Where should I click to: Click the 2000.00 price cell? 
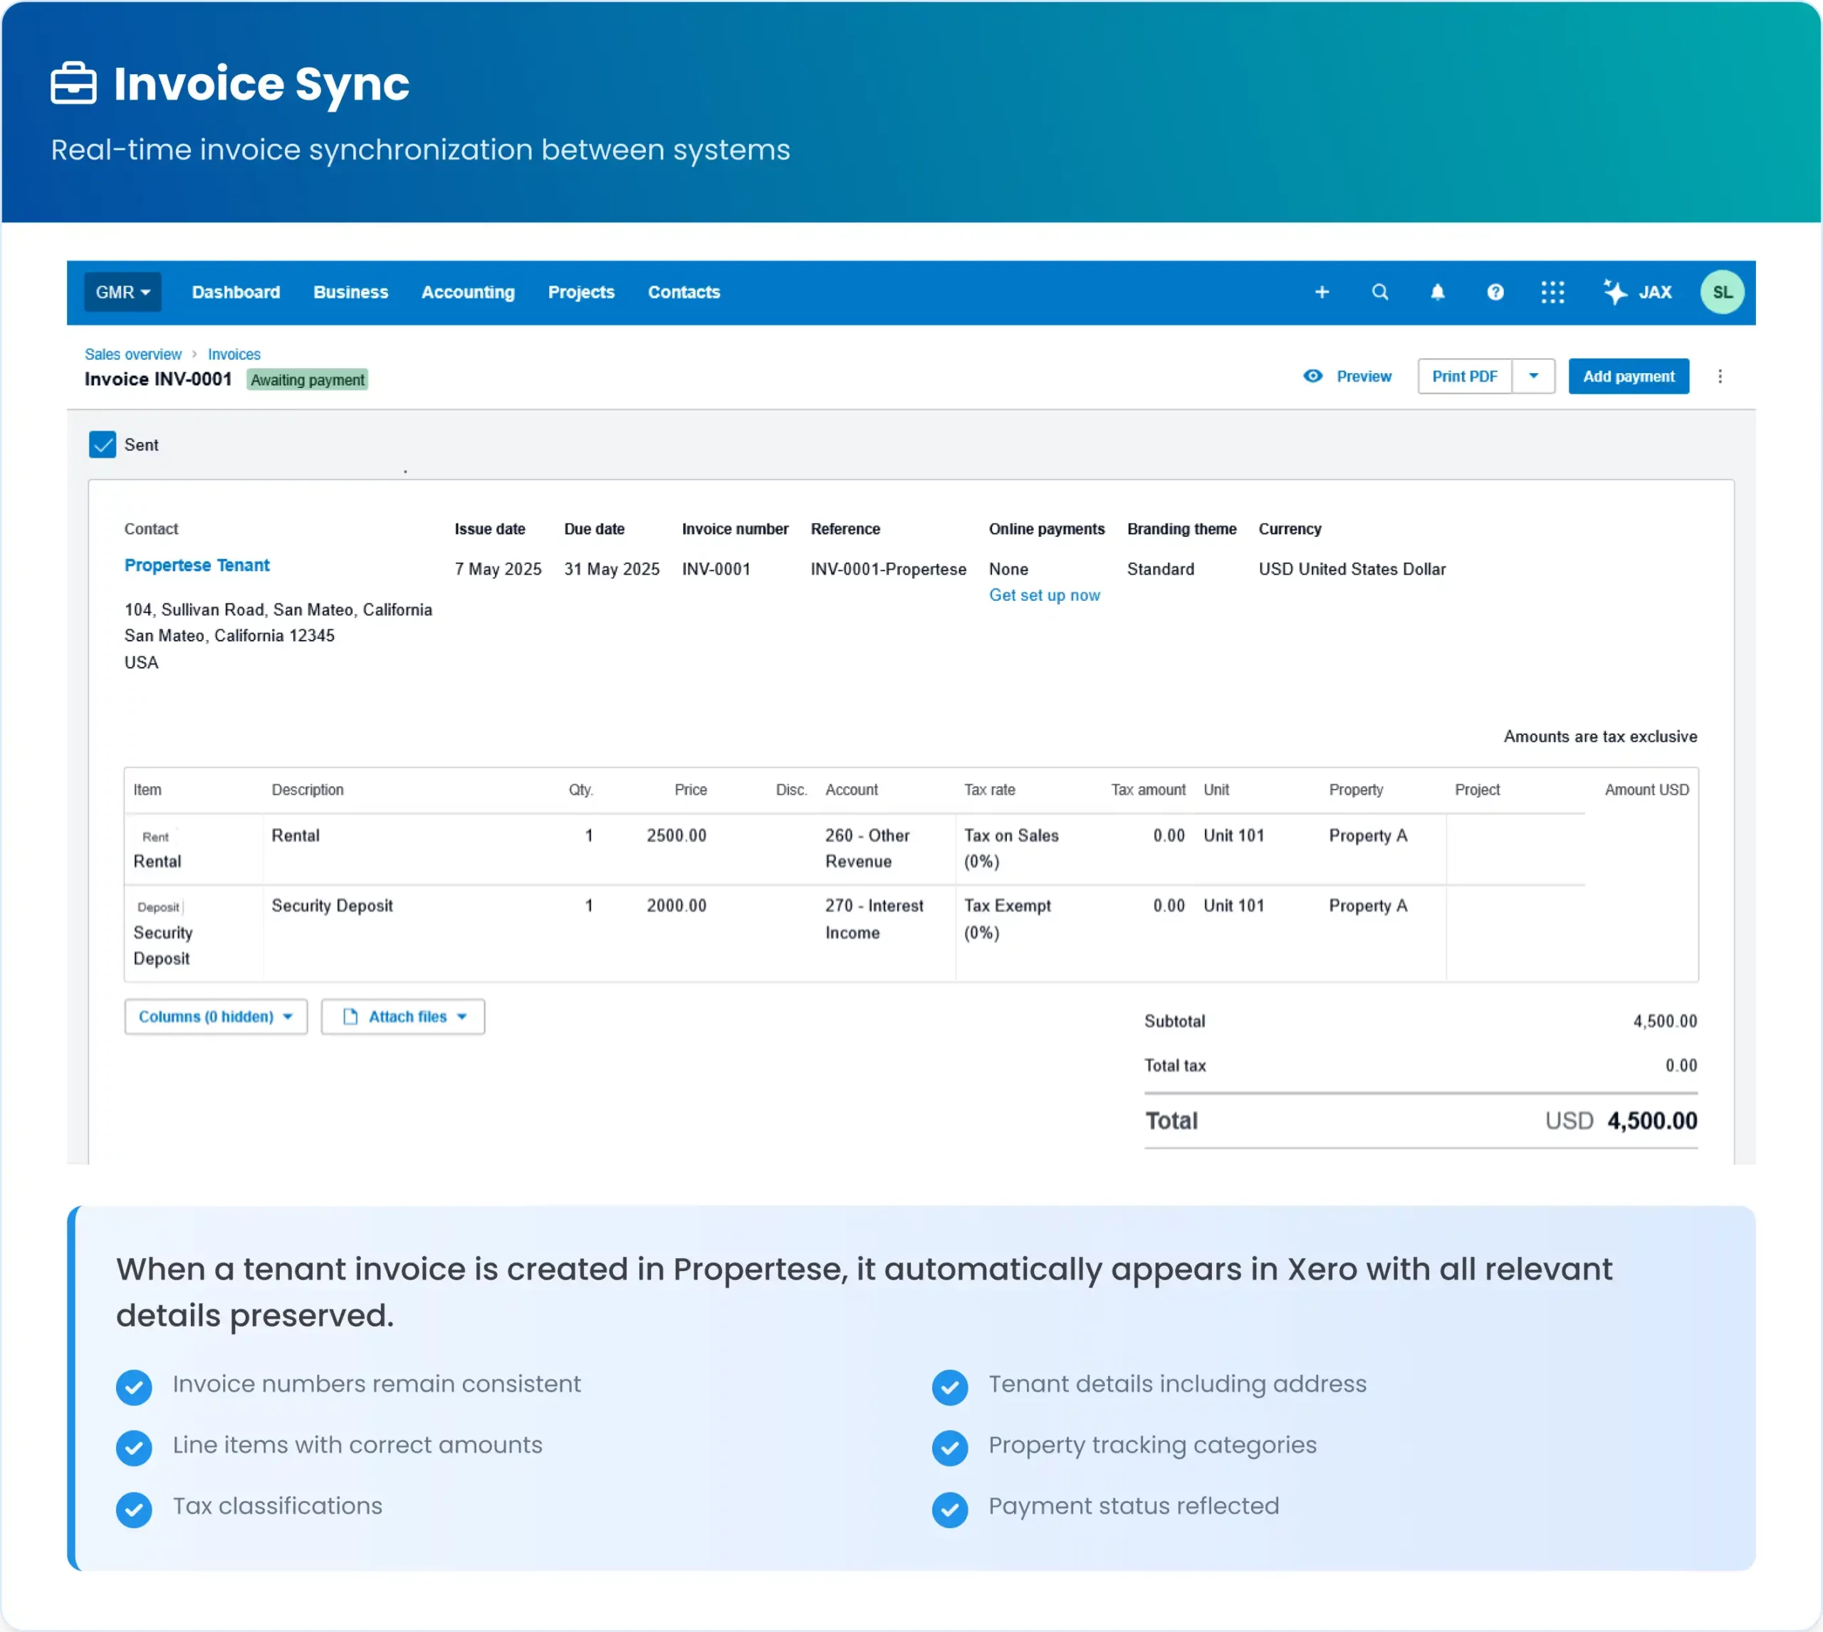pyautogui.click(x=676, y=906)
